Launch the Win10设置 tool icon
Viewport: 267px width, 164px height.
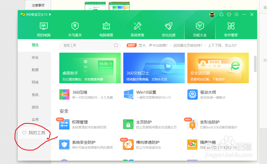click(129, 94)
